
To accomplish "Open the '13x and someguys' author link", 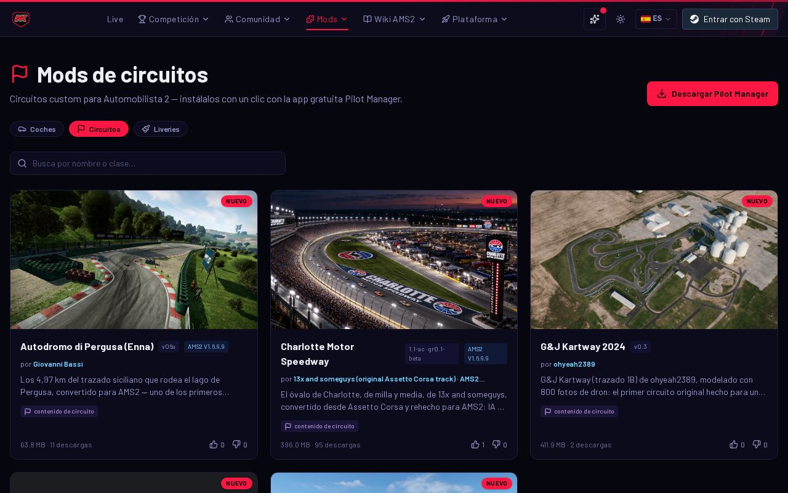I will tap(389, 379).
